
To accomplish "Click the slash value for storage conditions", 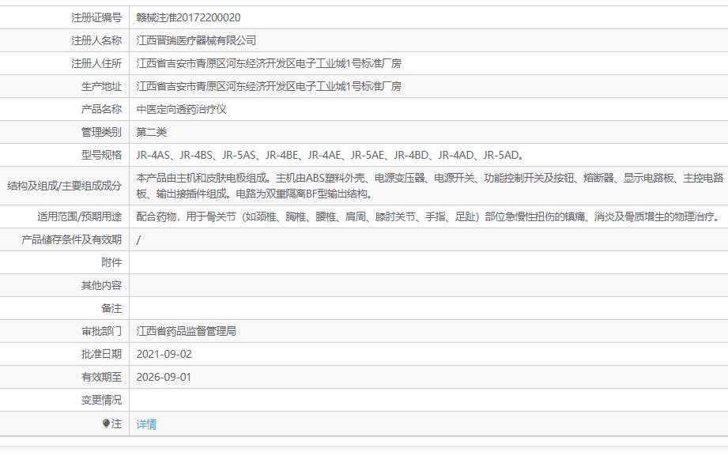I will pos(138,240).
